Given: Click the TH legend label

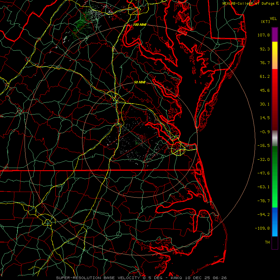Looking at the screenshot, I should [x=267, y=242].
